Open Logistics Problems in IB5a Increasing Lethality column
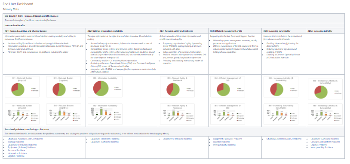Viewport: 350px width, 164px height. pyautogui.click(x=319, y=145)
